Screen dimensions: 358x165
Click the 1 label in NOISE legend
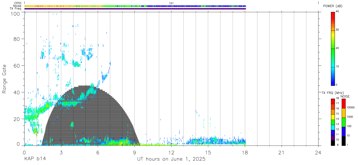[347, 145]
